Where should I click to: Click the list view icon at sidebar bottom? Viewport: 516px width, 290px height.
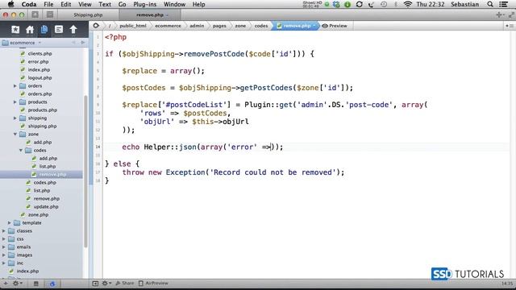[35, 284]
